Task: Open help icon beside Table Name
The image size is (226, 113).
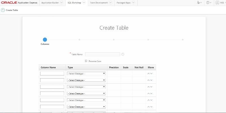Action: click(123, 54)
